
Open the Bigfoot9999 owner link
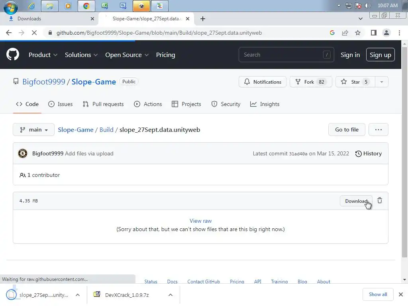click(44, 82)
